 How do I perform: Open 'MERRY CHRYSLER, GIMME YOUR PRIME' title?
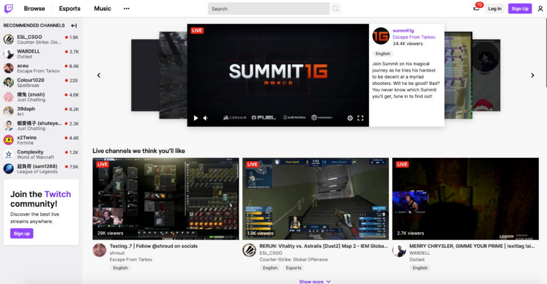[x=472, y=246]
